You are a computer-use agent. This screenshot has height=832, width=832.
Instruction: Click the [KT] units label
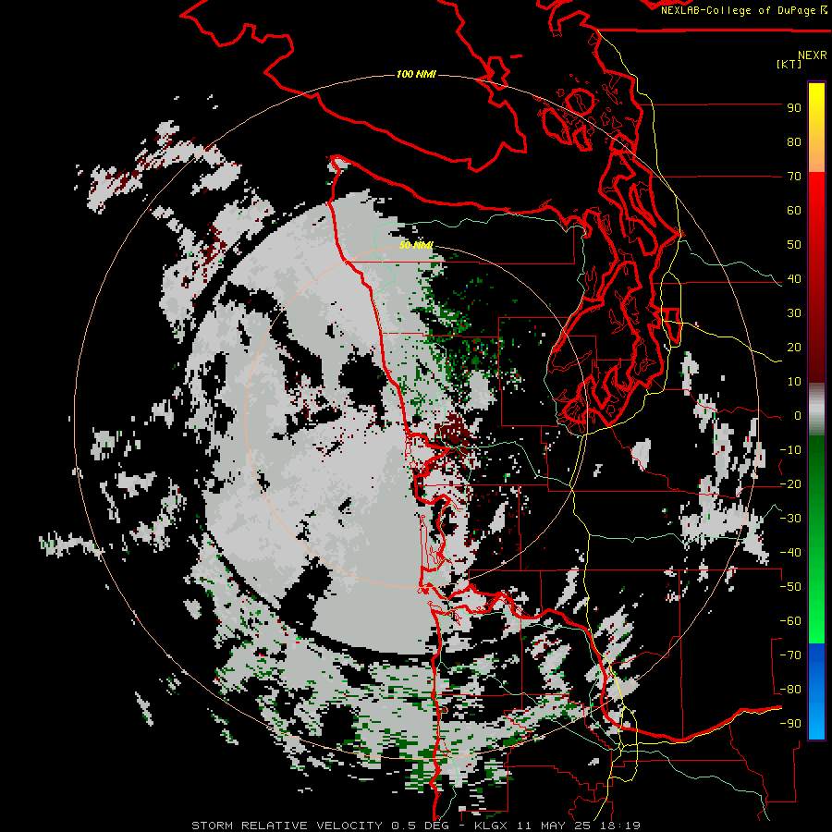tap(789, 64)
